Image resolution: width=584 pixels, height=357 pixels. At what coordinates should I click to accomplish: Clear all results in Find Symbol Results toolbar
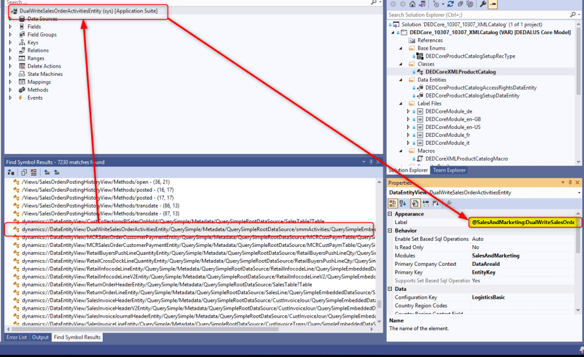[x=34, y=172]
